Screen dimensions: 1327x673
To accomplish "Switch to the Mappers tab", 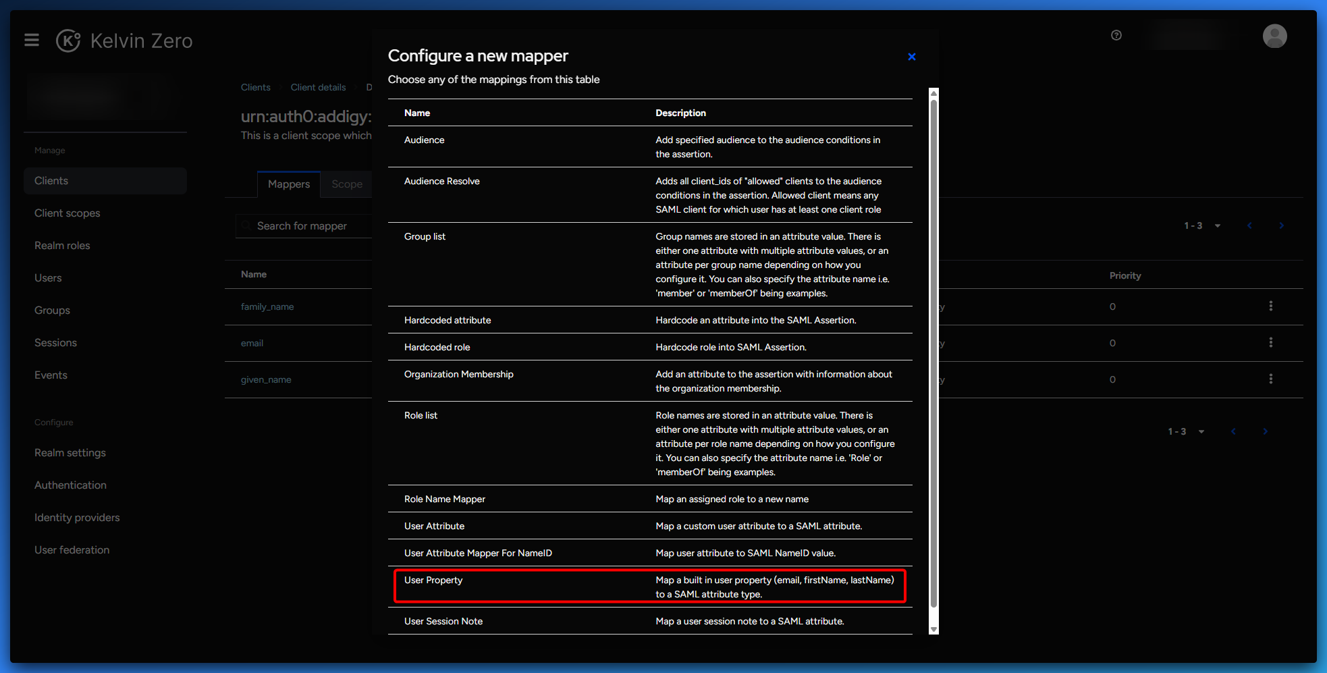I will [x=289, y=184].
